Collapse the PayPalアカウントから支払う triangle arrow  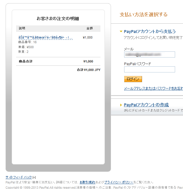coord(121,31)
